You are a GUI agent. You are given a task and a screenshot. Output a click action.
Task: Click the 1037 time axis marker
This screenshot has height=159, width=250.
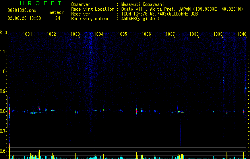tap(170, 34)
